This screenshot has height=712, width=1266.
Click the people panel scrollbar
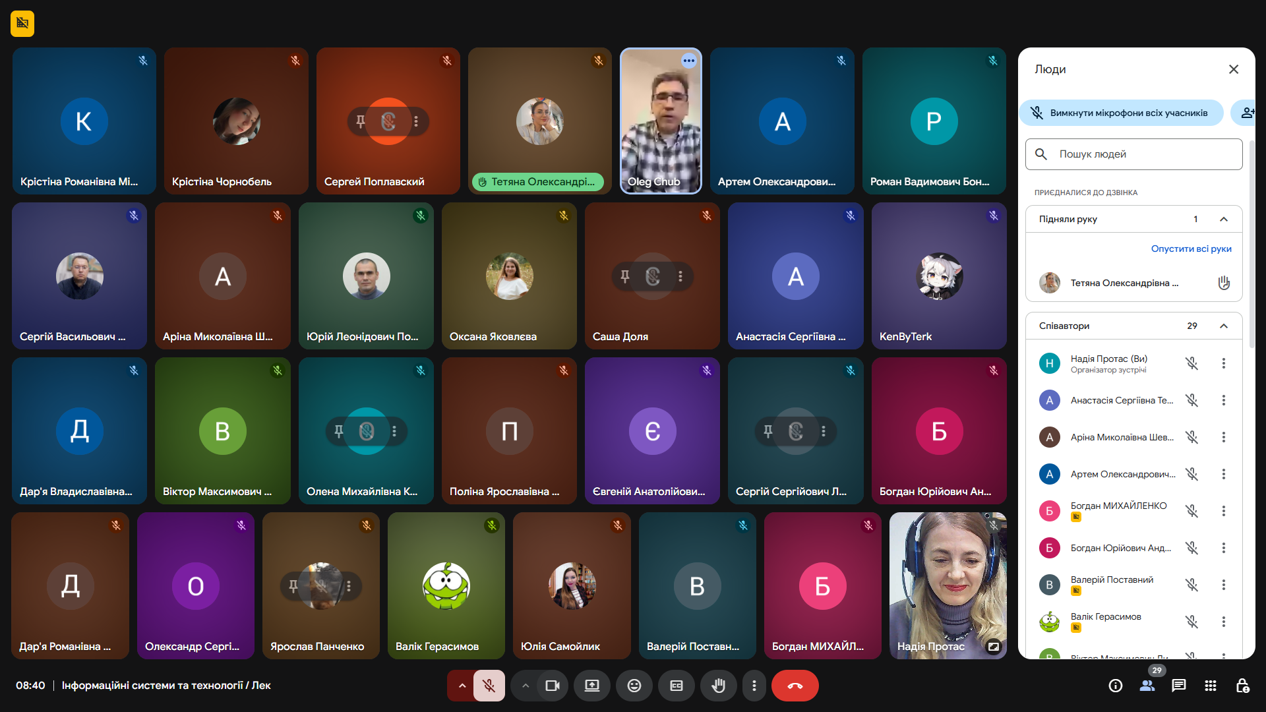pyautogui.click(x=1251, y=244)
